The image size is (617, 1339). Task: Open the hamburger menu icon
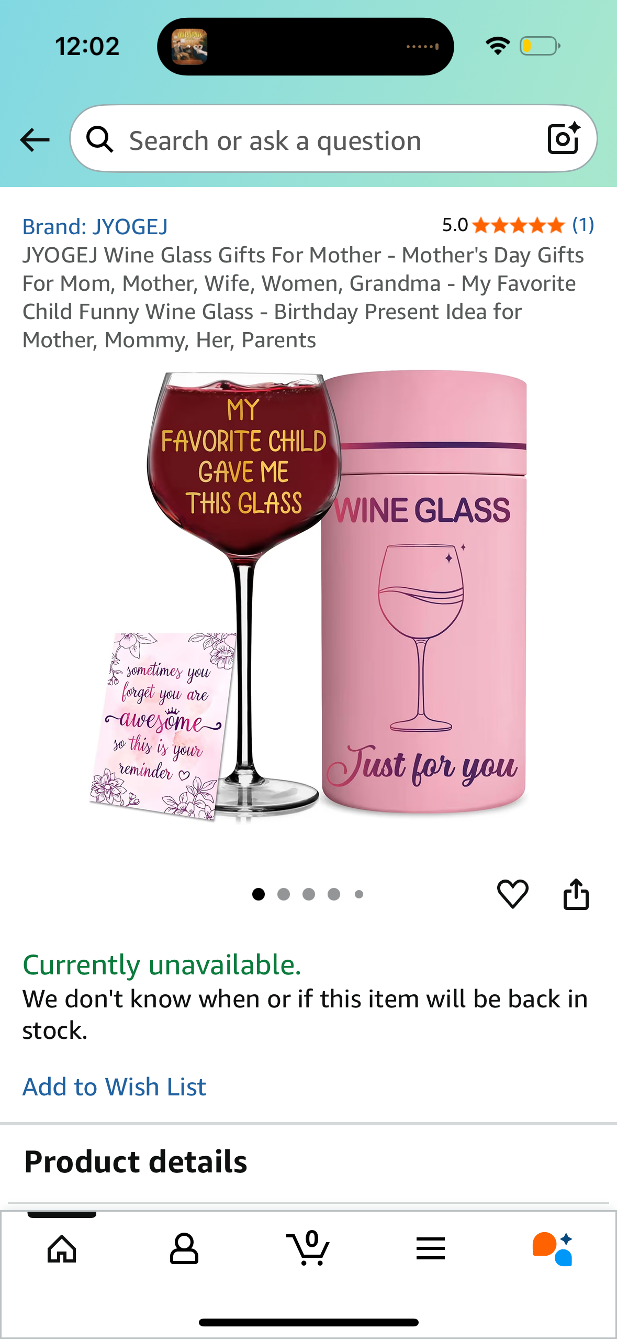(431, 1249)
